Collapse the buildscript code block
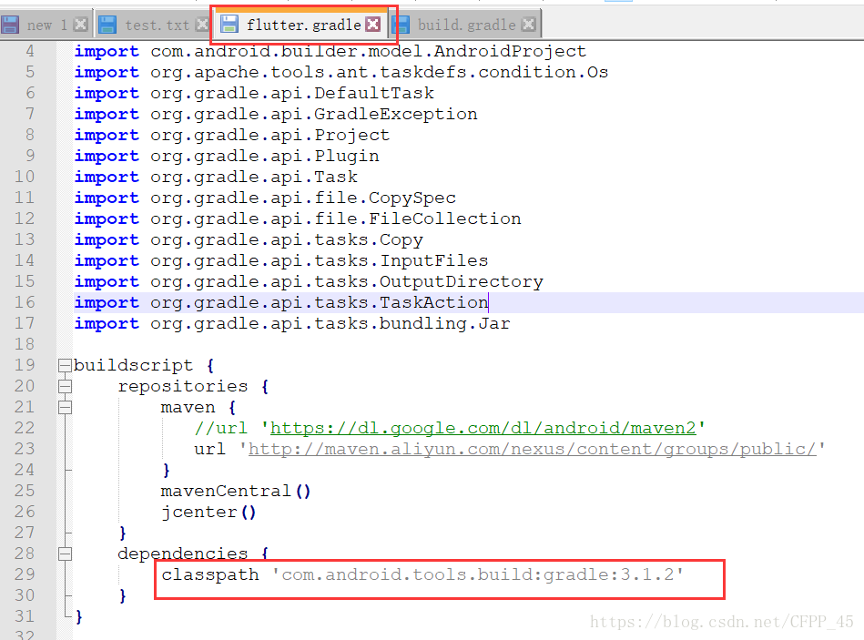 coord(64,365)
